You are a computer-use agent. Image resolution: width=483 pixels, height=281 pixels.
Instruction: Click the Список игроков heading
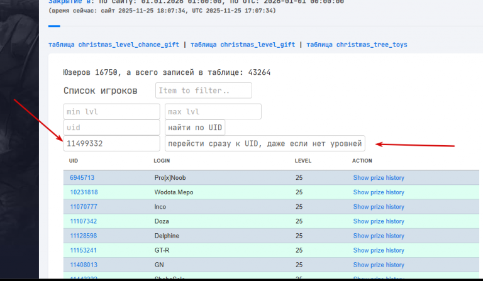click(x=101, y=91)
